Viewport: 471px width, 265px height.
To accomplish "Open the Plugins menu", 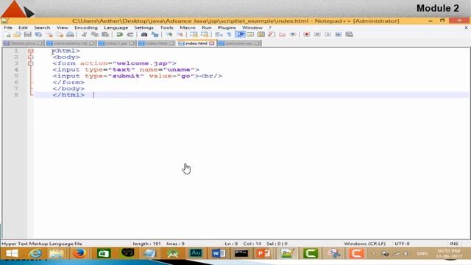I will pyautogui.click(x=227, y=28).
